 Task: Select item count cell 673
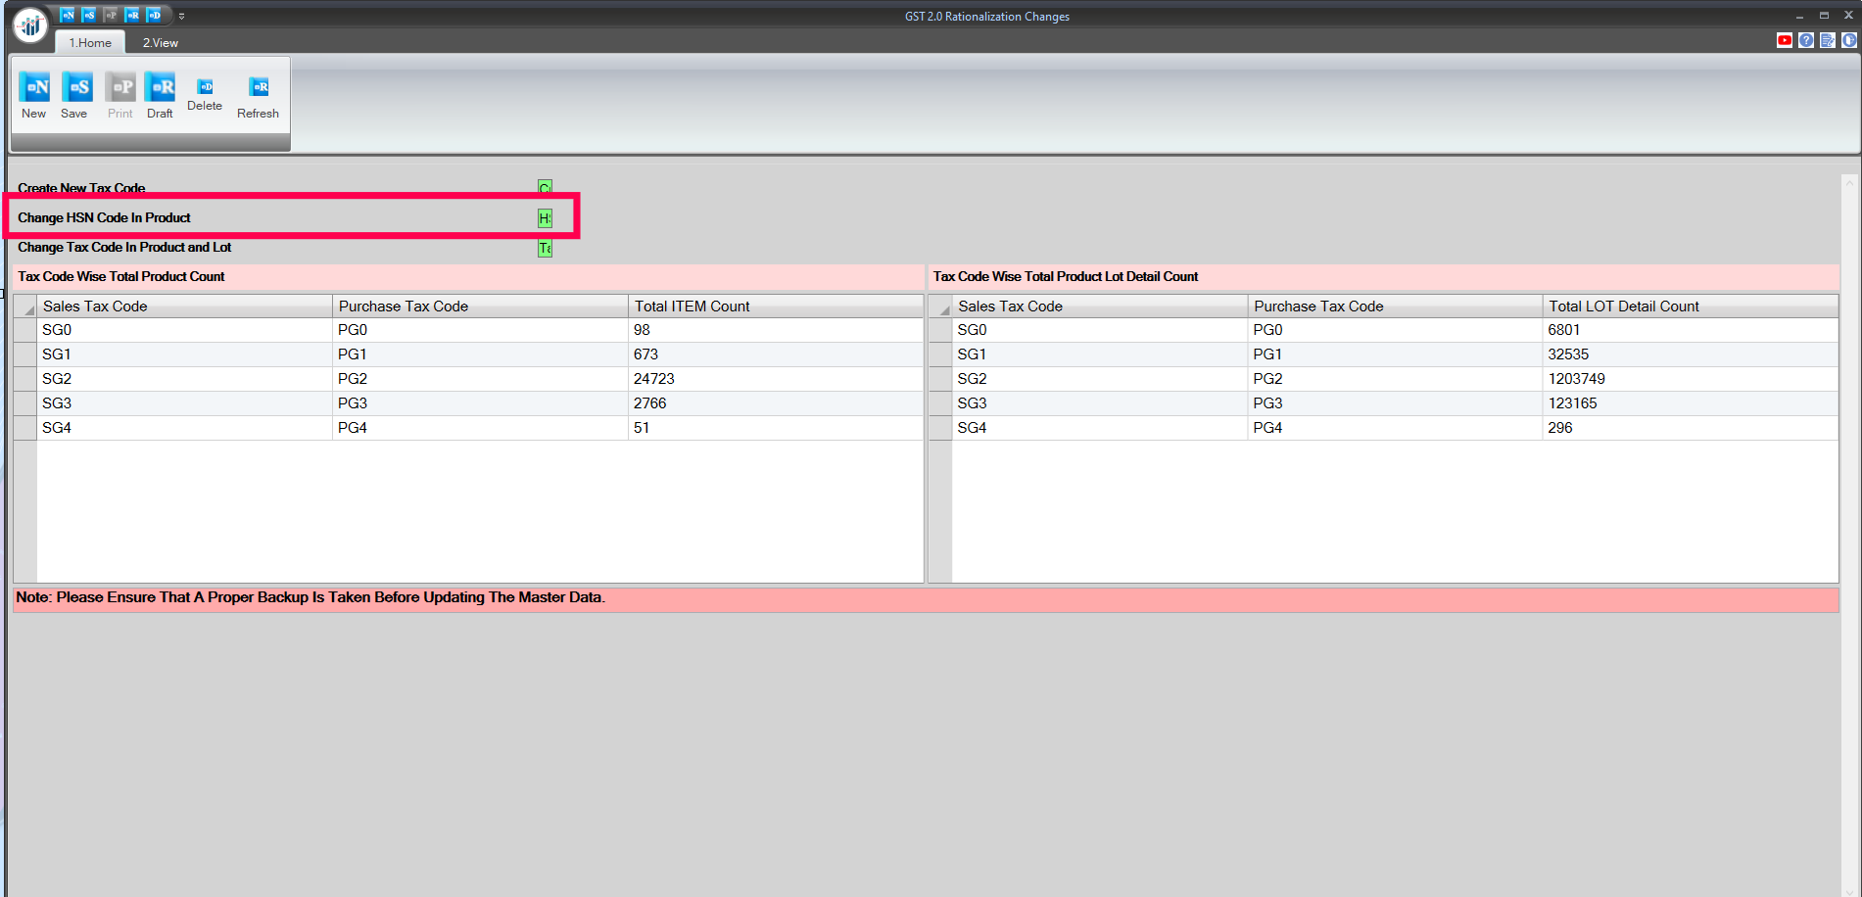776,354
